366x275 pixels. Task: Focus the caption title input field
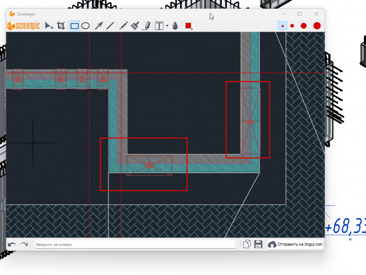pyautogui.click(x=135, y=244)
